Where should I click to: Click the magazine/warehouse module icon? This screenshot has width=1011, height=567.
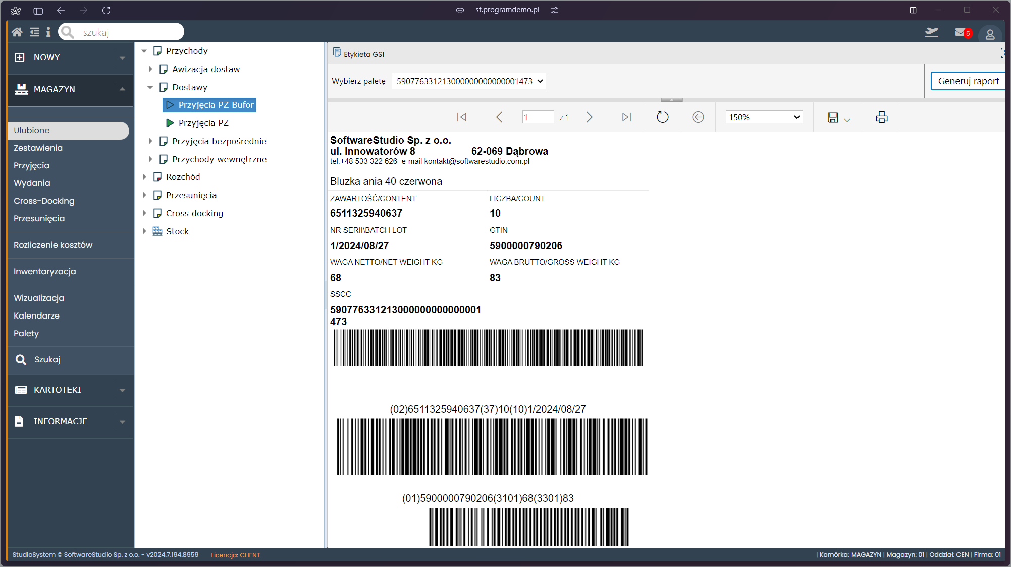click(20, 89)
